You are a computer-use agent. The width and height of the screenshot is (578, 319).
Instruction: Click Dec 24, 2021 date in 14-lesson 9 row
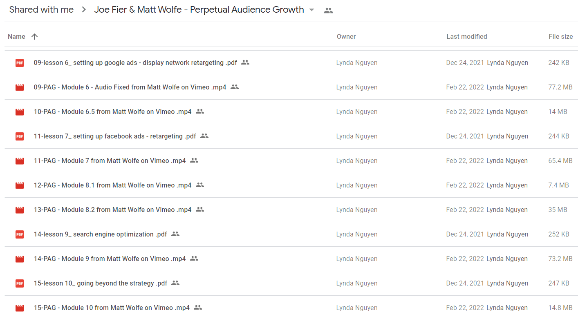(465, 234)
